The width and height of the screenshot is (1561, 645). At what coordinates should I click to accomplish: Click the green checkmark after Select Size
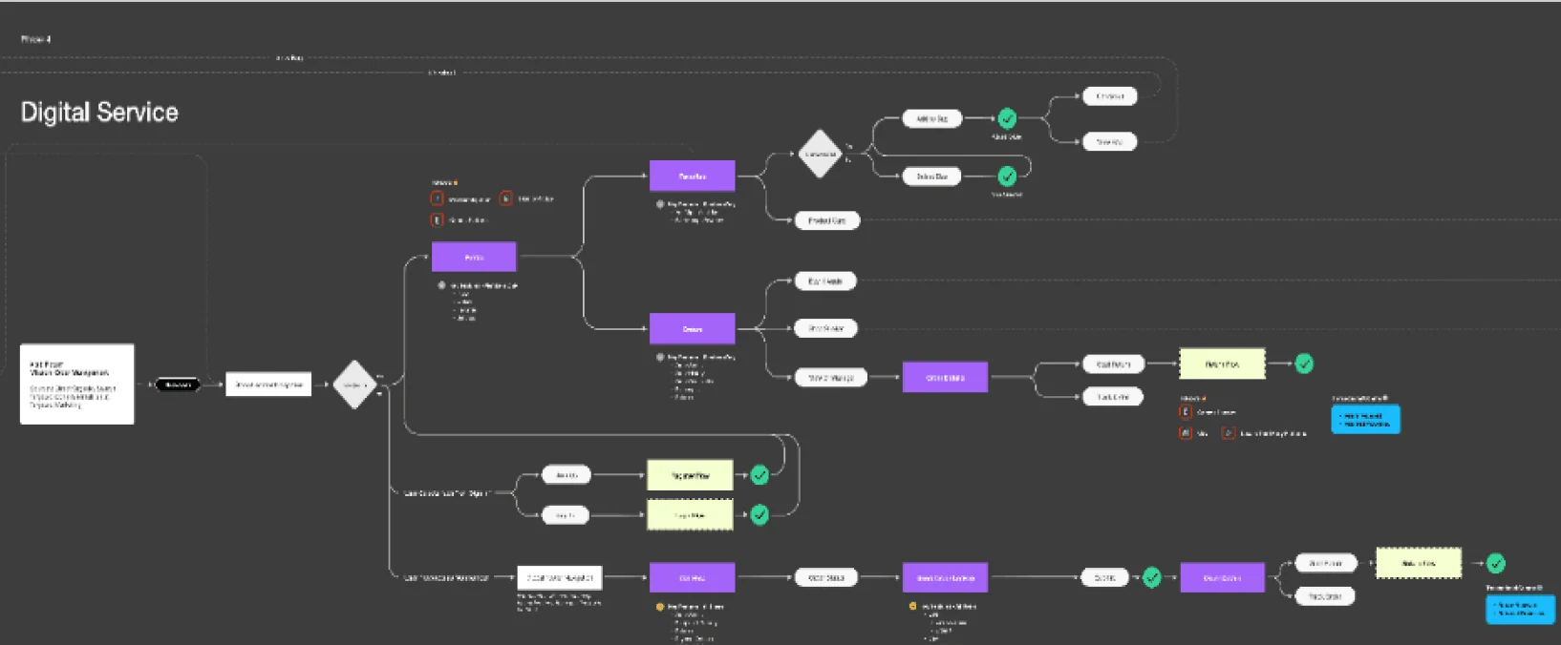tap(1007, 177)
